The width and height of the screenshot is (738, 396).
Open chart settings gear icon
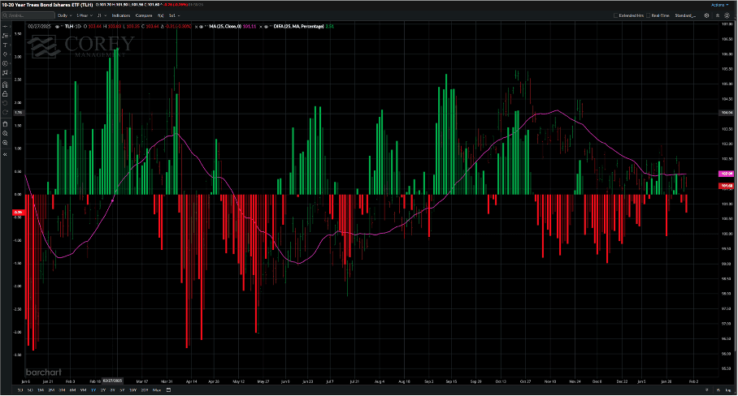point(706,15)
